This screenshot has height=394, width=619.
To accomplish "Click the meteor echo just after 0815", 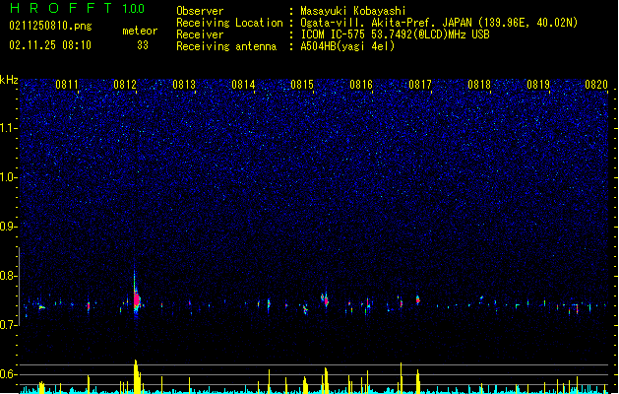I will point(325,299).
